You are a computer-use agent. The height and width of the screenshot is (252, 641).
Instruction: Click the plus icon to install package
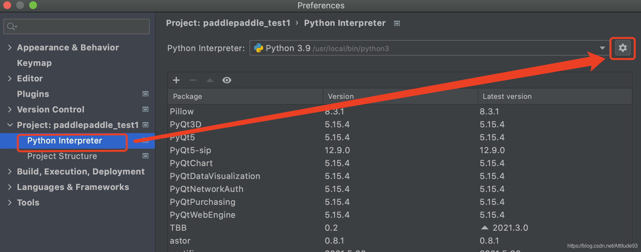coord(176,80)
